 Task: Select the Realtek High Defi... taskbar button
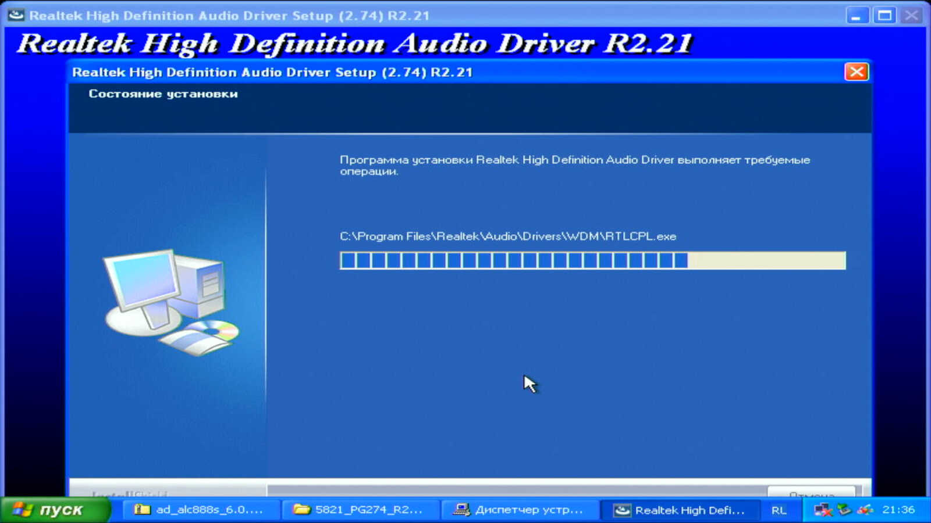pyautogui.click(x=680, y=510)
